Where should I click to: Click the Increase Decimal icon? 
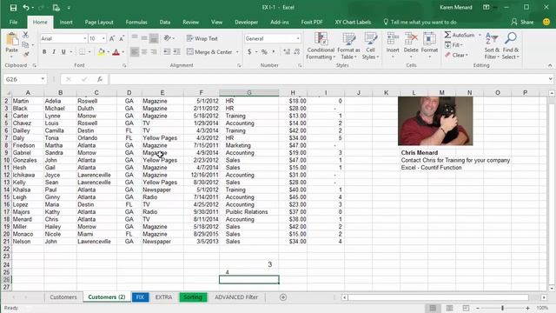(287, 52)
